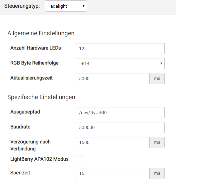Click the Baudrate label

click(x=20, y=127)
